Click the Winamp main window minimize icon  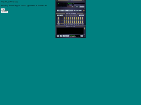click(x=83, y=1)
